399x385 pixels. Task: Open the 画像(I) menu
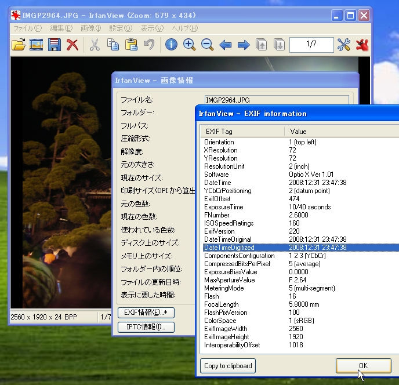(x=91, y=28)
